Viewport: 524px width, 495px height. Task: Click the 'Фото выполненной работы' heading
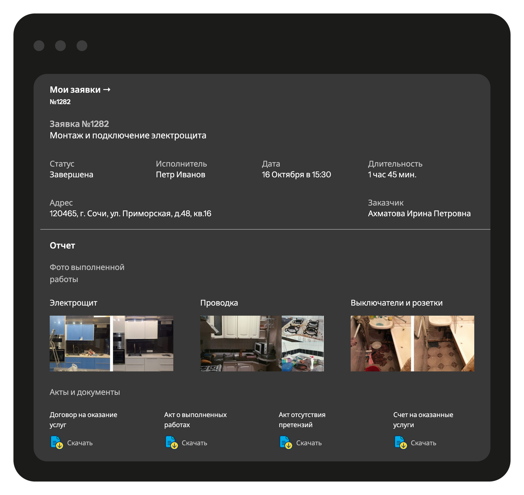coord(87,273)
